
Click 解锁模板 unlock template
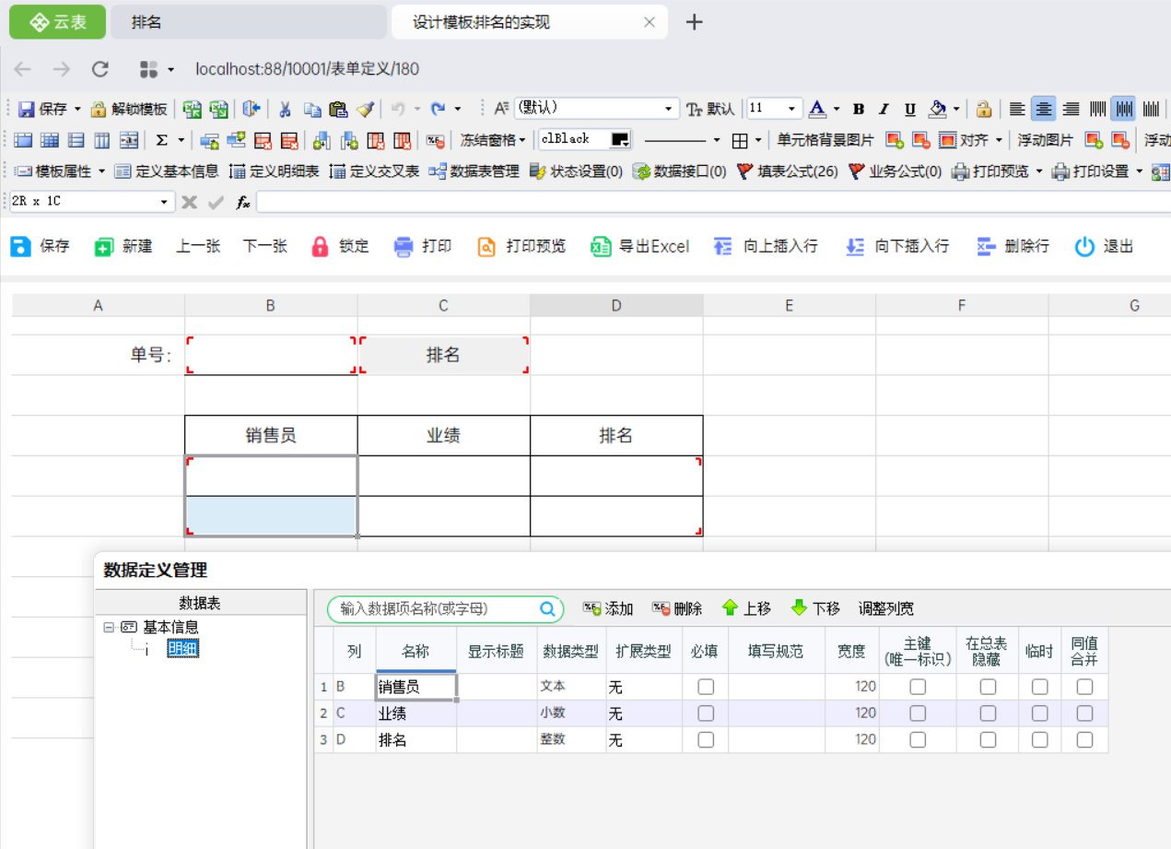(129, 109)
